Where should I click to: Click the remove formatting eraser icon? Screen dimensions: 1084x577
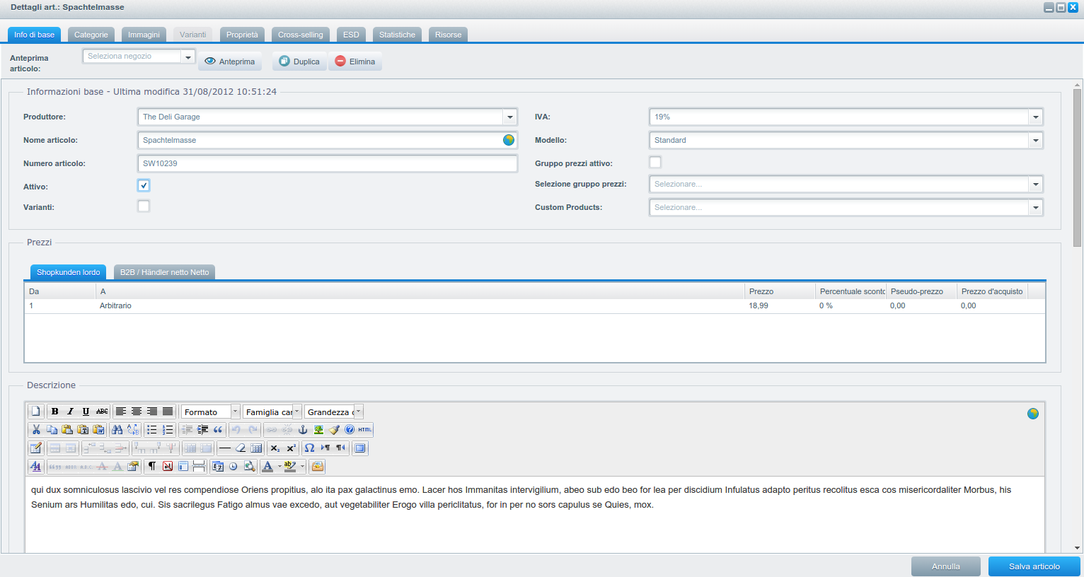pyautogui.click(x=241, y=448)
